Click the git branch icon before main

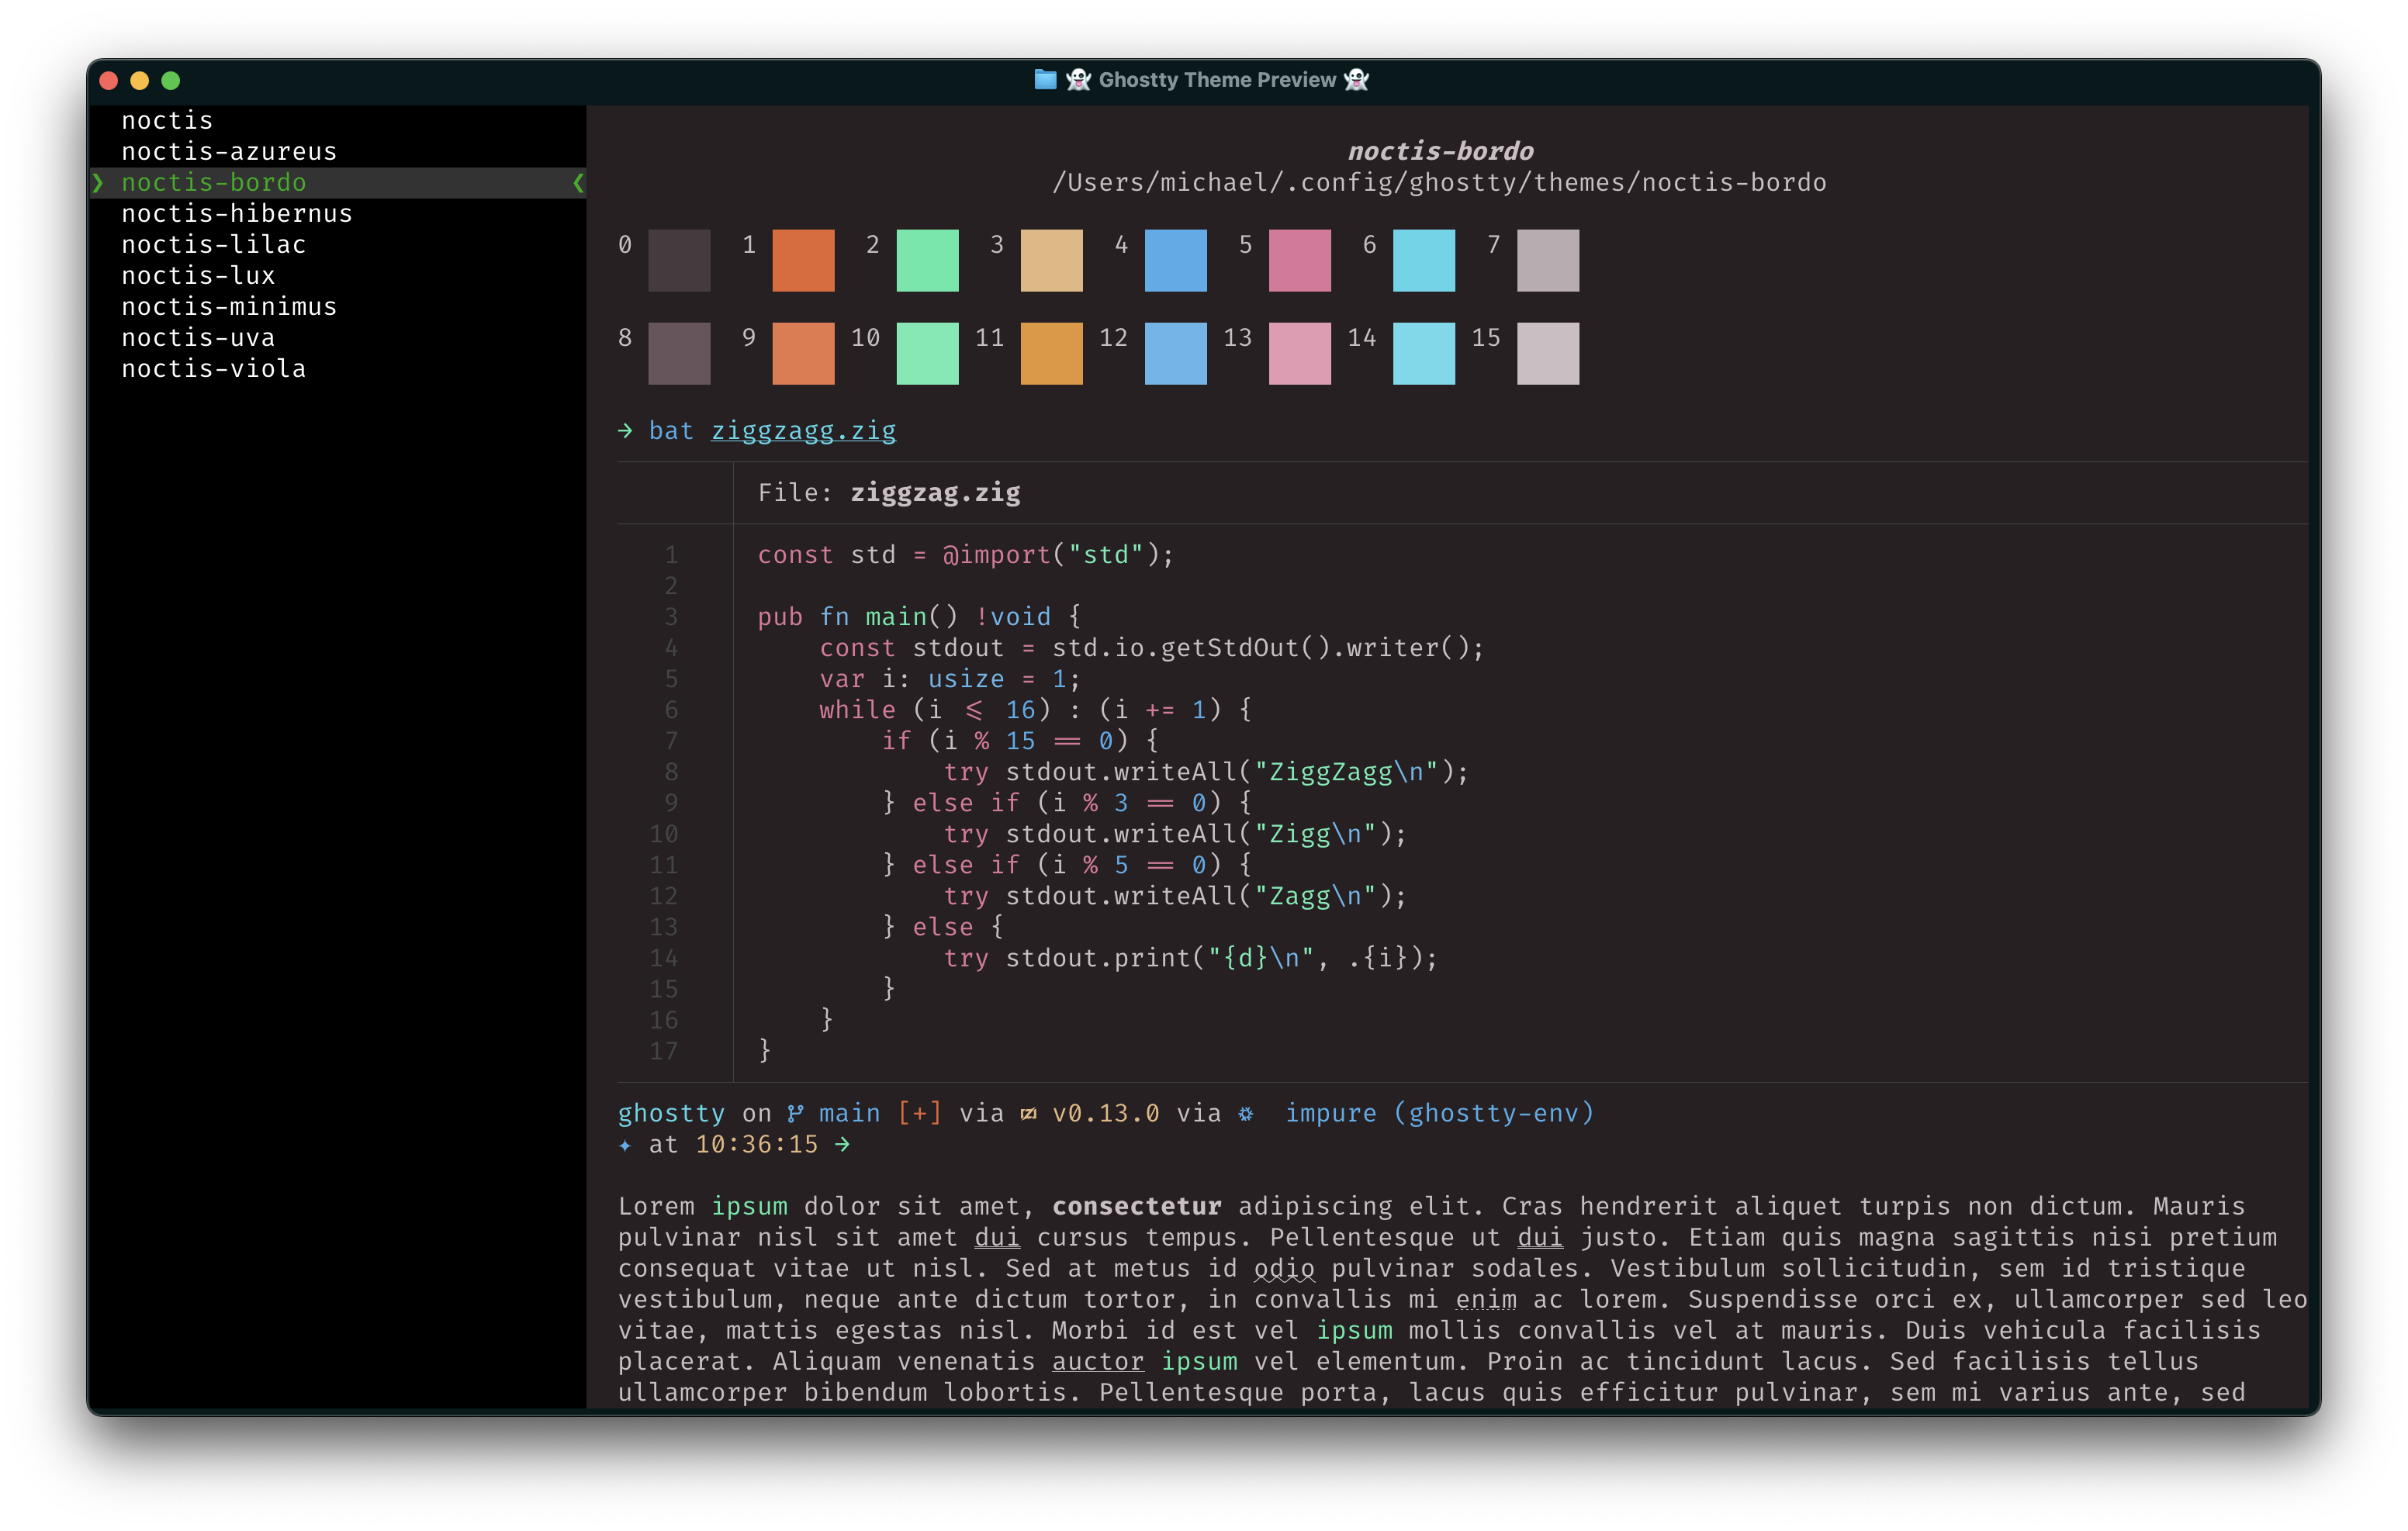click(x=795, y=1113)
